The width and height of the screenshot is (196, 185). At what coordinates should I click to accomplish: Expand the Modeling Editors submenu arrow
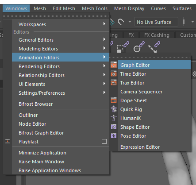coord(104,48)
